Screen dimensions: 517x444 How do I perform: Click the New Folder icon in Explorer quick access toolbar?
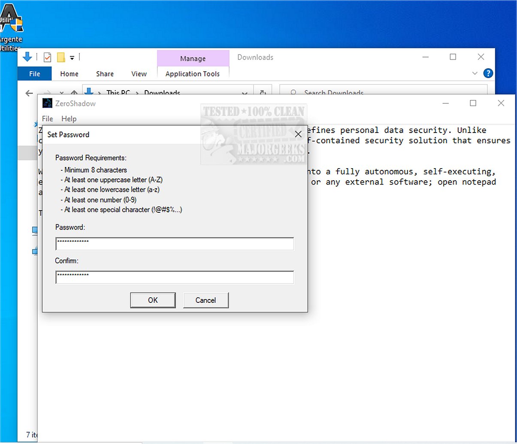[61, 57]
